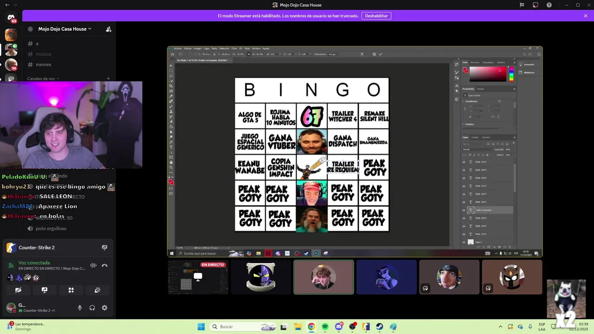Click the Photoshop hue spectrum strip

click(511, 74)
